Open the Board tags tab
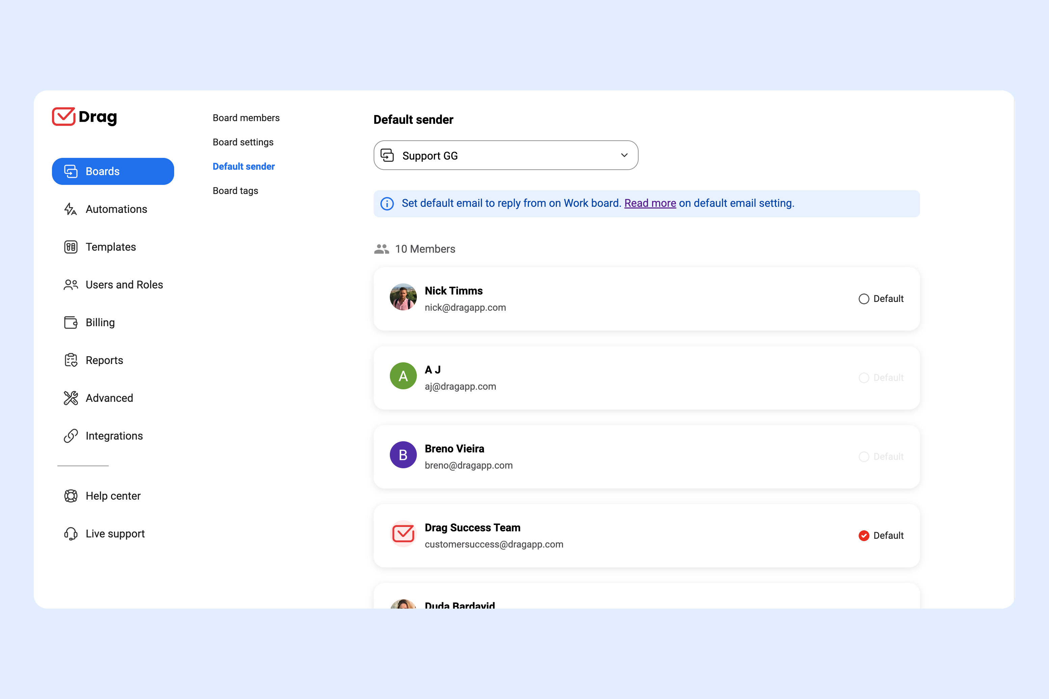Image resolution: width=1049 pixels, height=699 pixels. [236, 191]
